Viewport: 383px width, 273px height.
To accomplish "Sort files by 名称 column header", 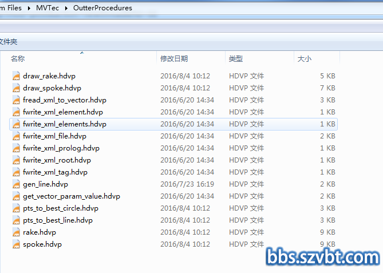I will pos(18,58).
